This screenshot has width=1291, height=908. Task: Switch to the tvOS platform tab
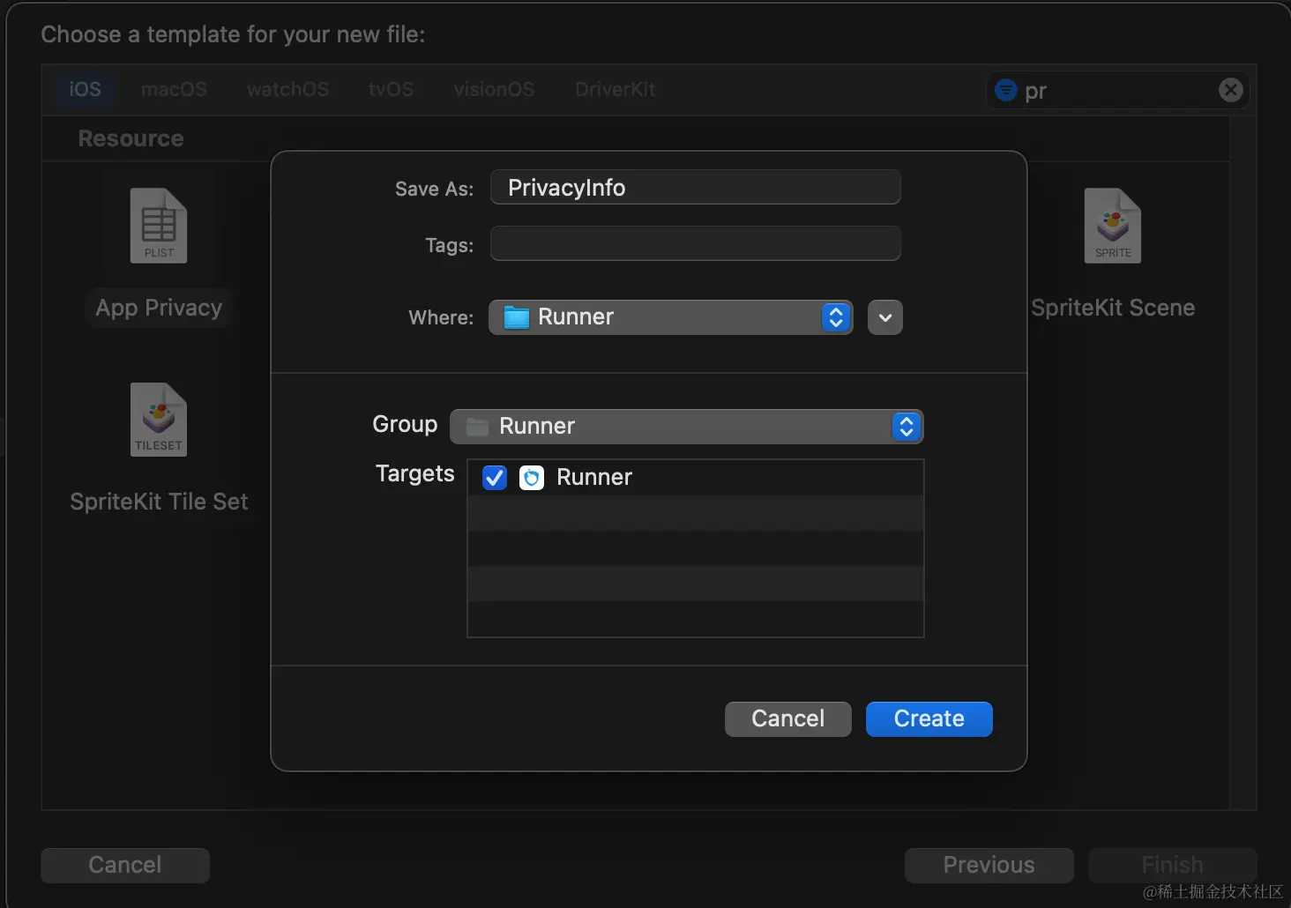391,90
